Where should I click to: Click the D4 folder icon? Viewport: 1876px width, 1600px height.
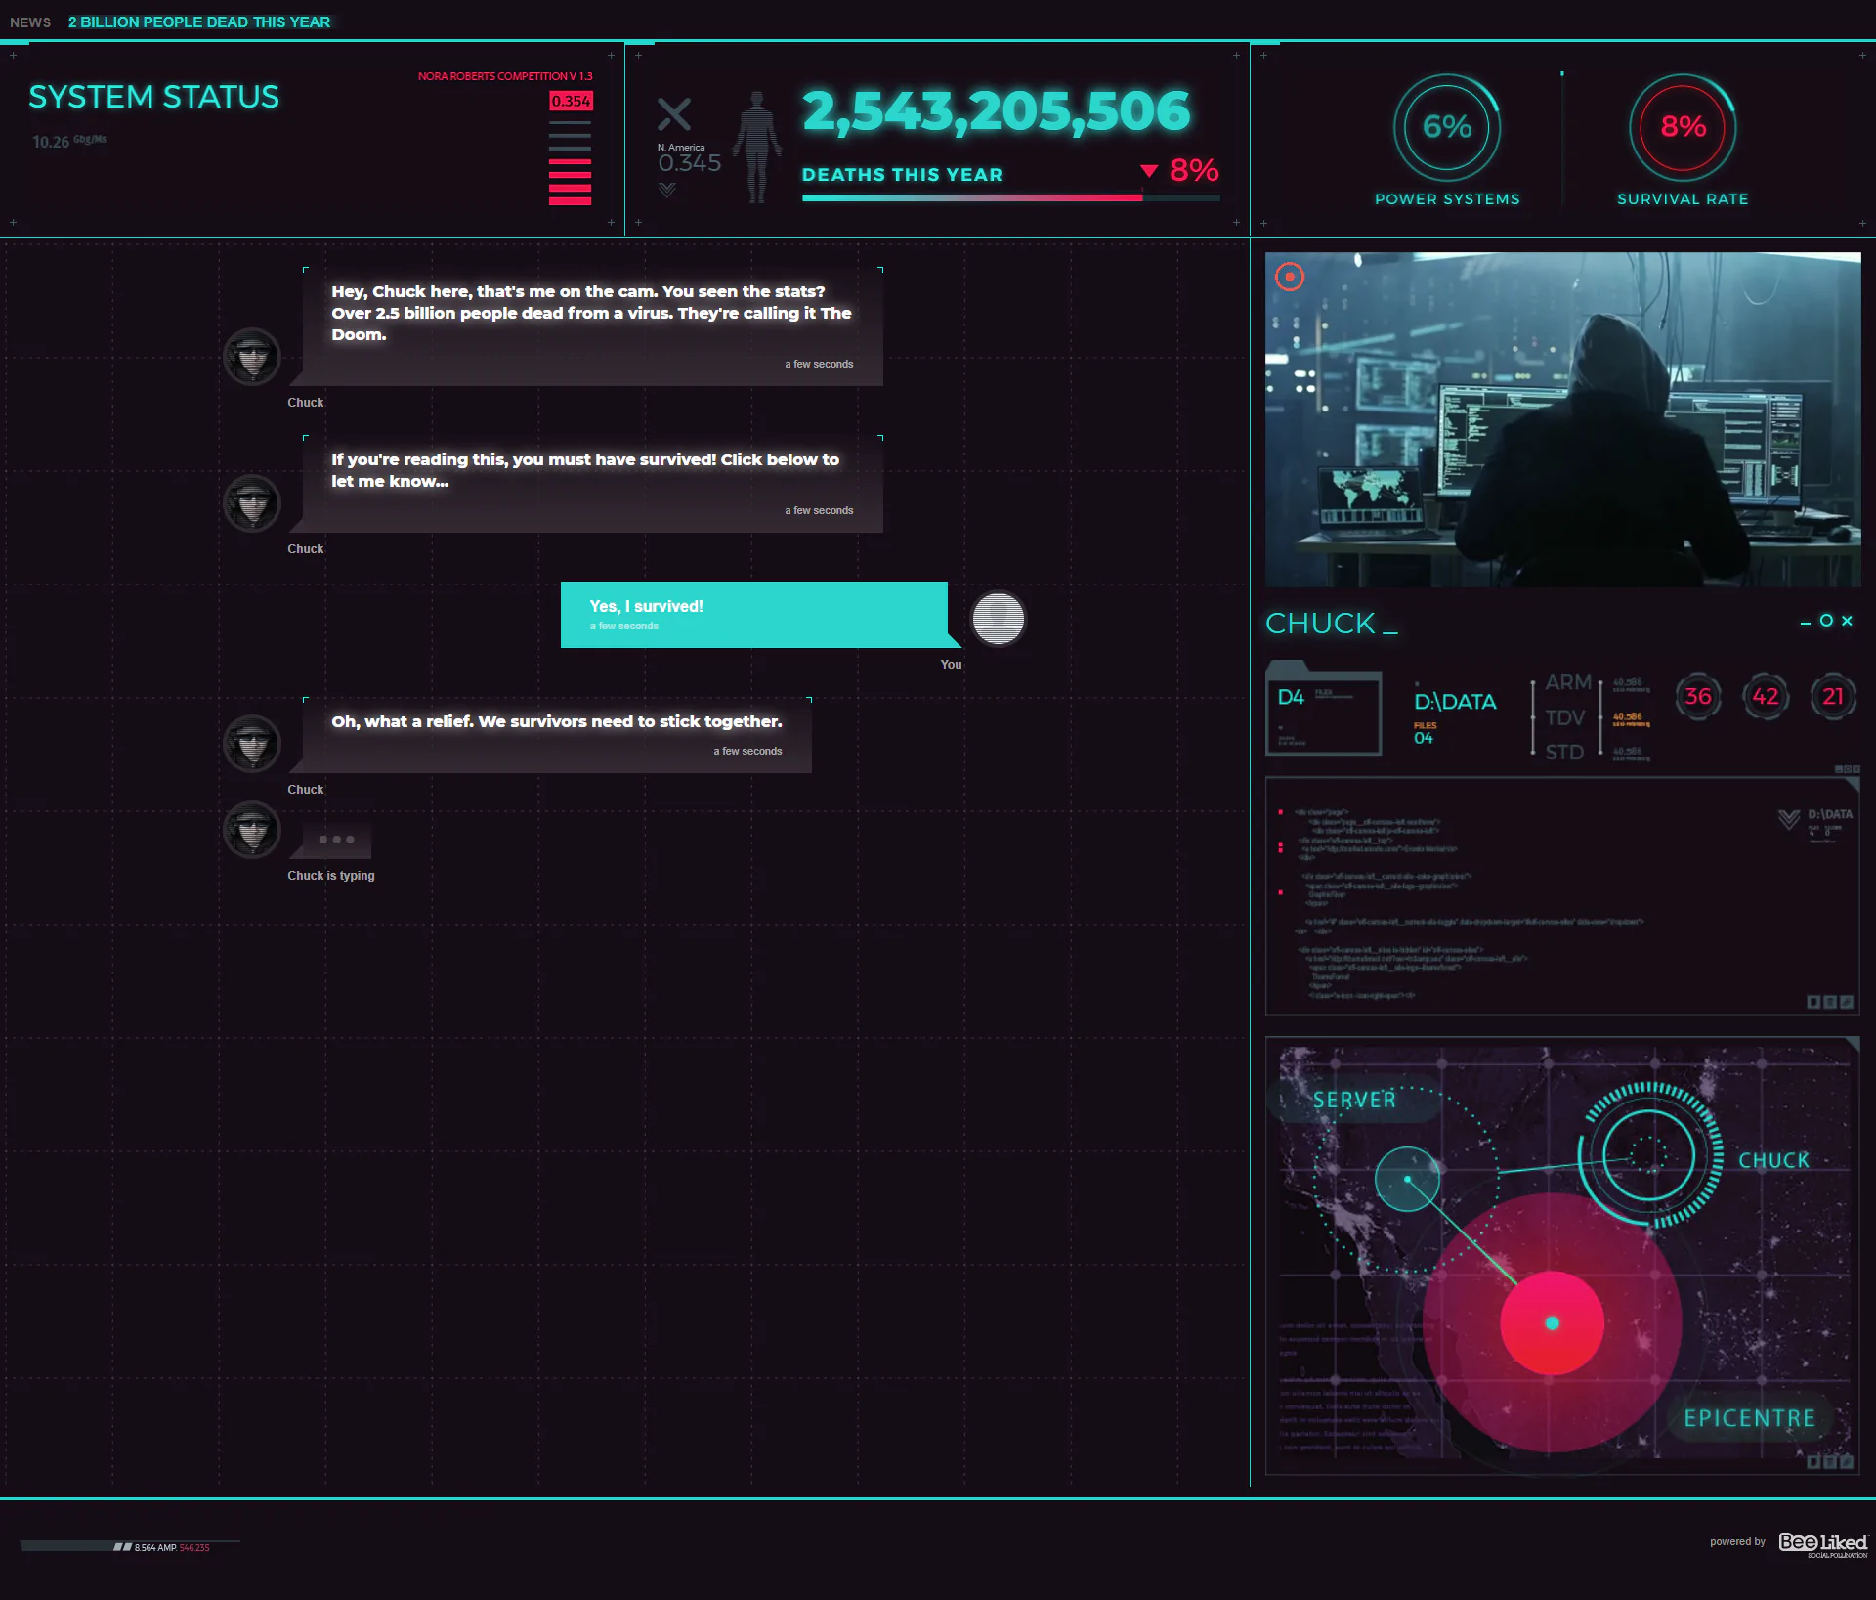pos(1323,712)
